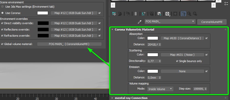Viewport: 230px width, 100px height.
Task: Toggle Reflections override map enable checkbox
Action: [x=100, y=30]
